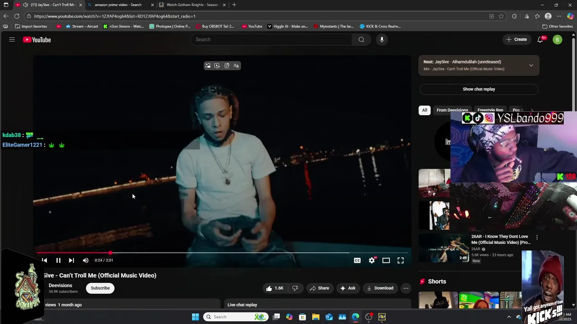577x324 pixels.
Task: Open the Viggle AI bookmark
Action: pos(288,27)
